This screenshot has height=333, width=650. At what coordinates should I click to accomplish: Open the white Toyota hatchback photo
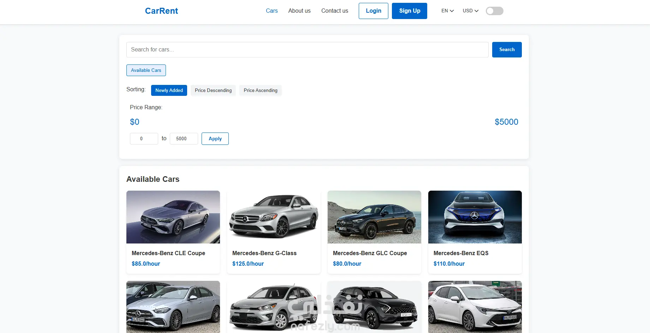coord(475,307)
